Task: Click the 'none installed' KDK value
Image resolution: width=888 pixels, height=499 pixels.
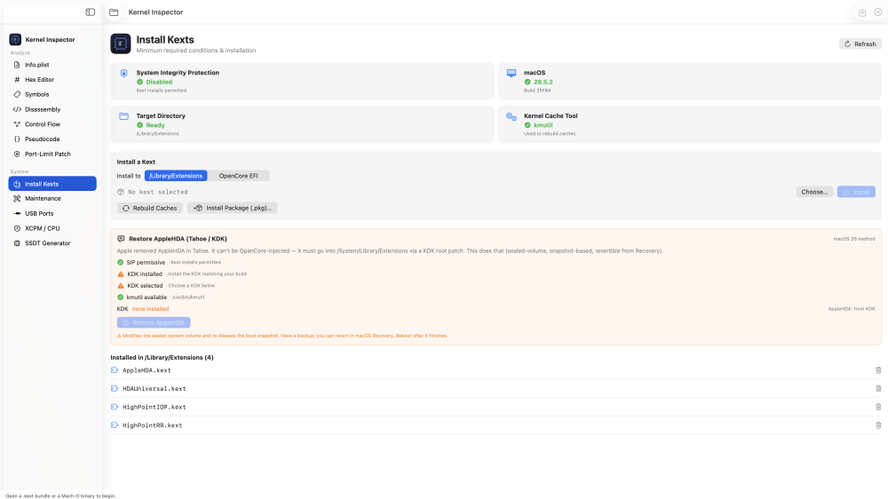Action: point(150,309)
